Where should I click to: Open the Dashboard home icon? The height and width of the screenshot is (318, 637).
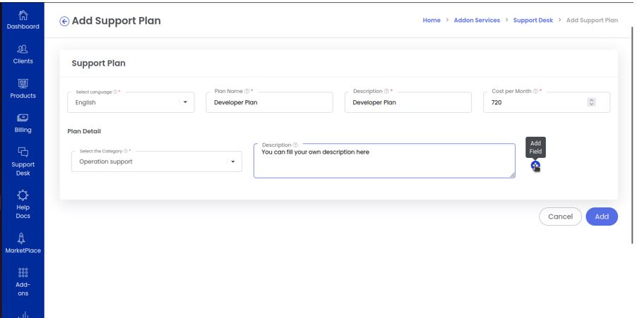coord(23,16)
